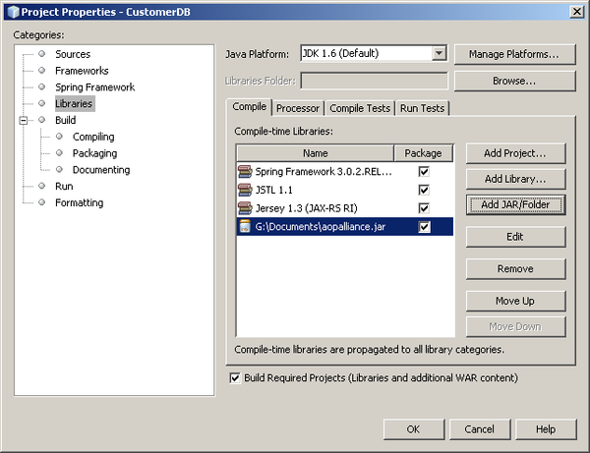Select the Sources category
This screenshot has height=453, width=590.
click(73, 54)
